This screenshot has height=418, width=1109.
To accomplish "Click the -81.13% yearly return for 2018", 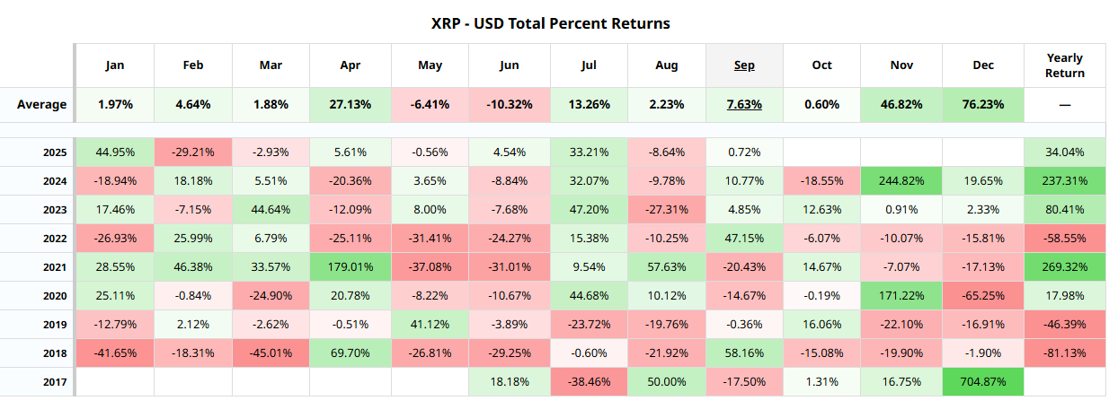I will tap(1065, 353).
